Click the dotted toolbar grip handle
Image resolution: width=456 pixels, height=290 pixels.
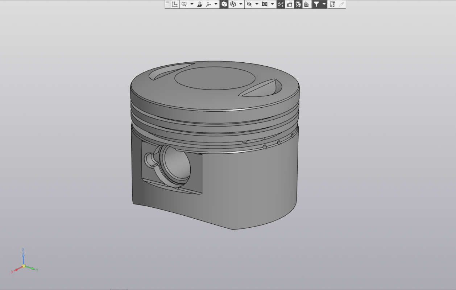click(x=167, y=3)
